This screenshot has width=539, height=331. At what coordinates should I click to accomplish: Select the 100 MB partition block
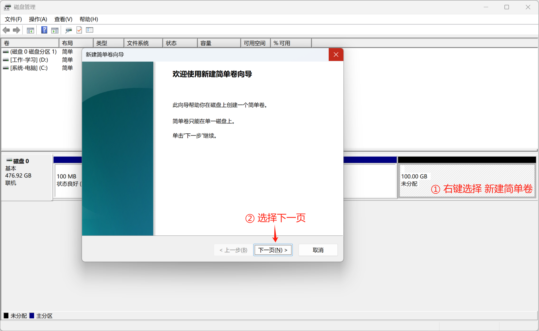(69, 180)
